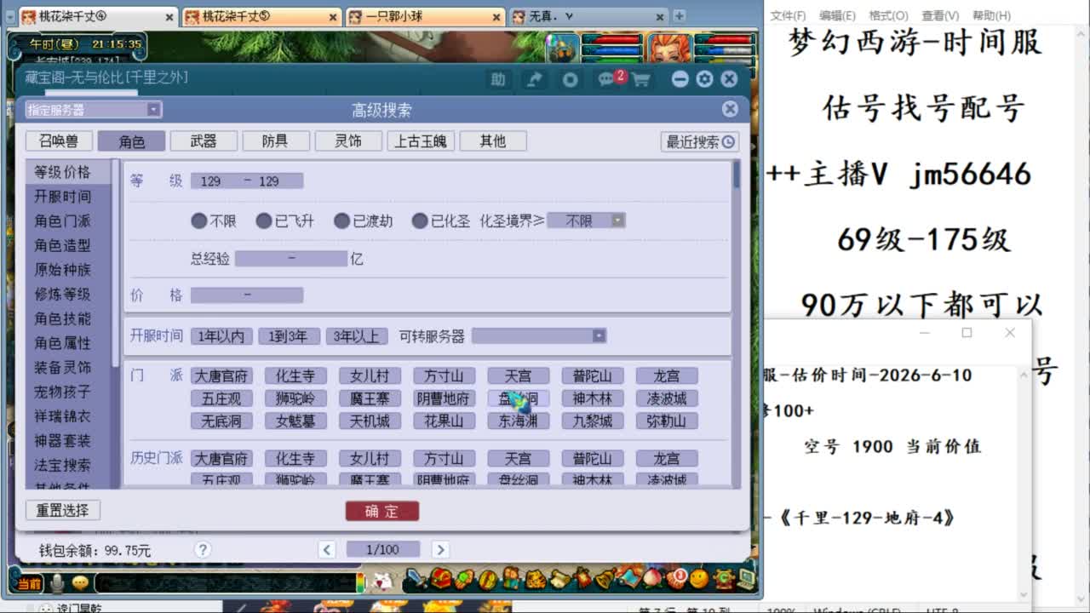Click the sword attack icon in game toolbar
The image size is (1090, 613).
coord(415,579)
